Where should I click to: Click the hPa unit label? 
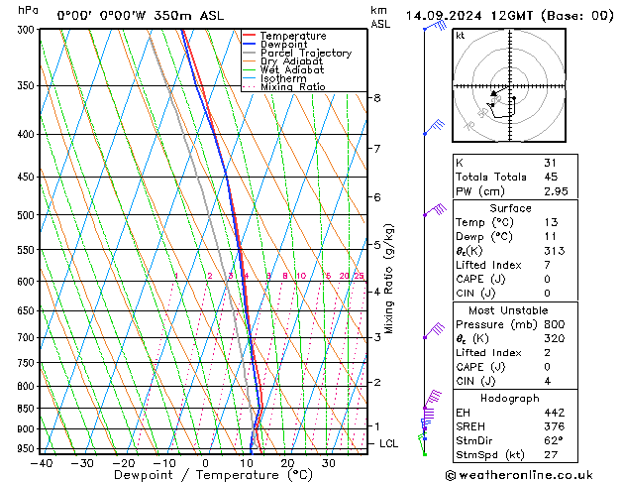pyautogui.click(x=28, y=10)
